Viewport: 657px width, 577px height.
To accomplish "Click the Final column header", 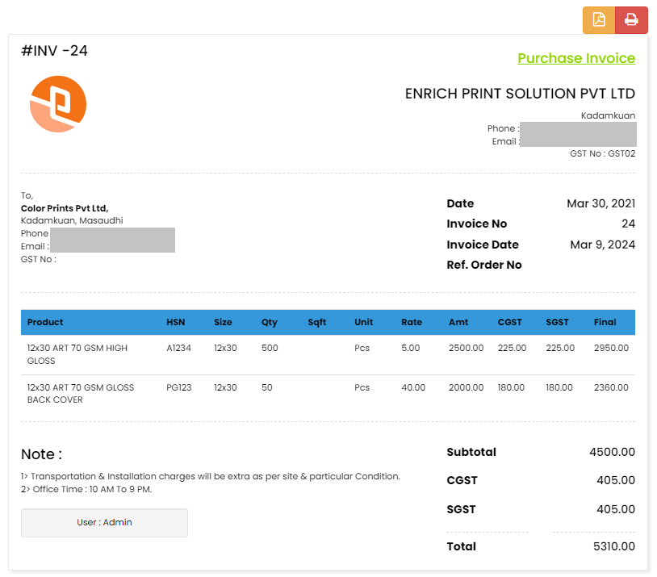I will point(605,322).
